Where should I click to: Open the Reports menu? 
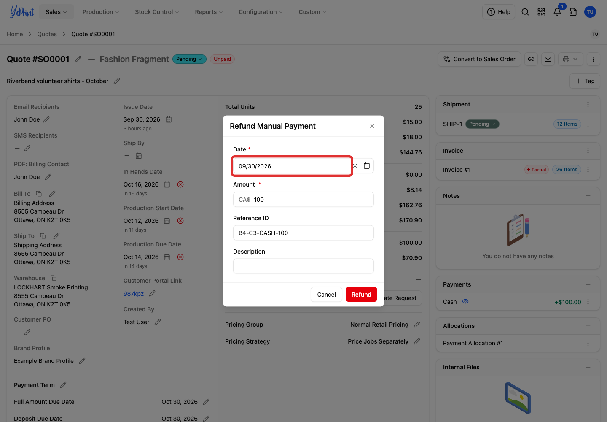pos(209,12)
